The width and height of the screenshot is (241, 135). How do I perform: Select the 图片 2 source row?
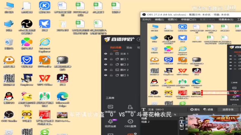click(121, 70)
